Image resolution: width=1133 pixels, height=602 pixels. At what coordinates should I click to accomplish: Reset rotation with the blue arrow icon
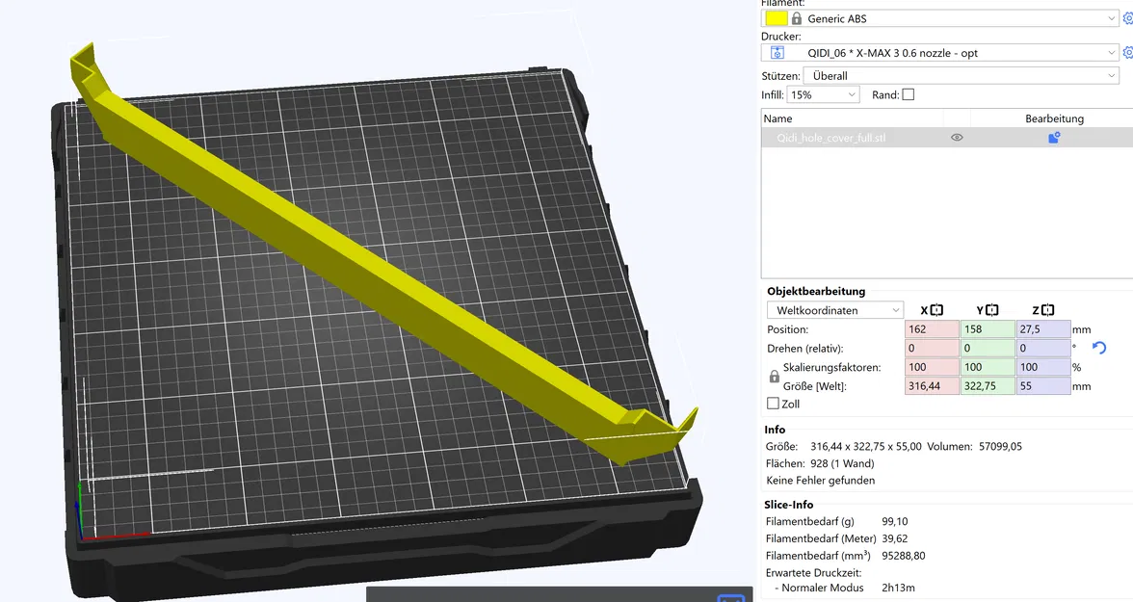coord(1099,348)
